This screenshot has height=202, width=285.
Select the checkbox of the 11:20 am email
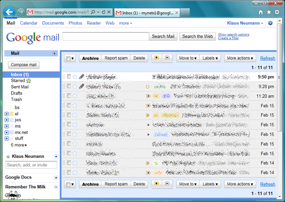69,95
